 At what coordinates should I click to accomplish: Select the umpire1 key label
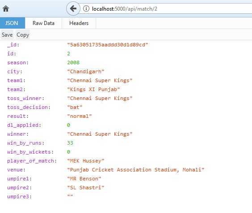20,179
